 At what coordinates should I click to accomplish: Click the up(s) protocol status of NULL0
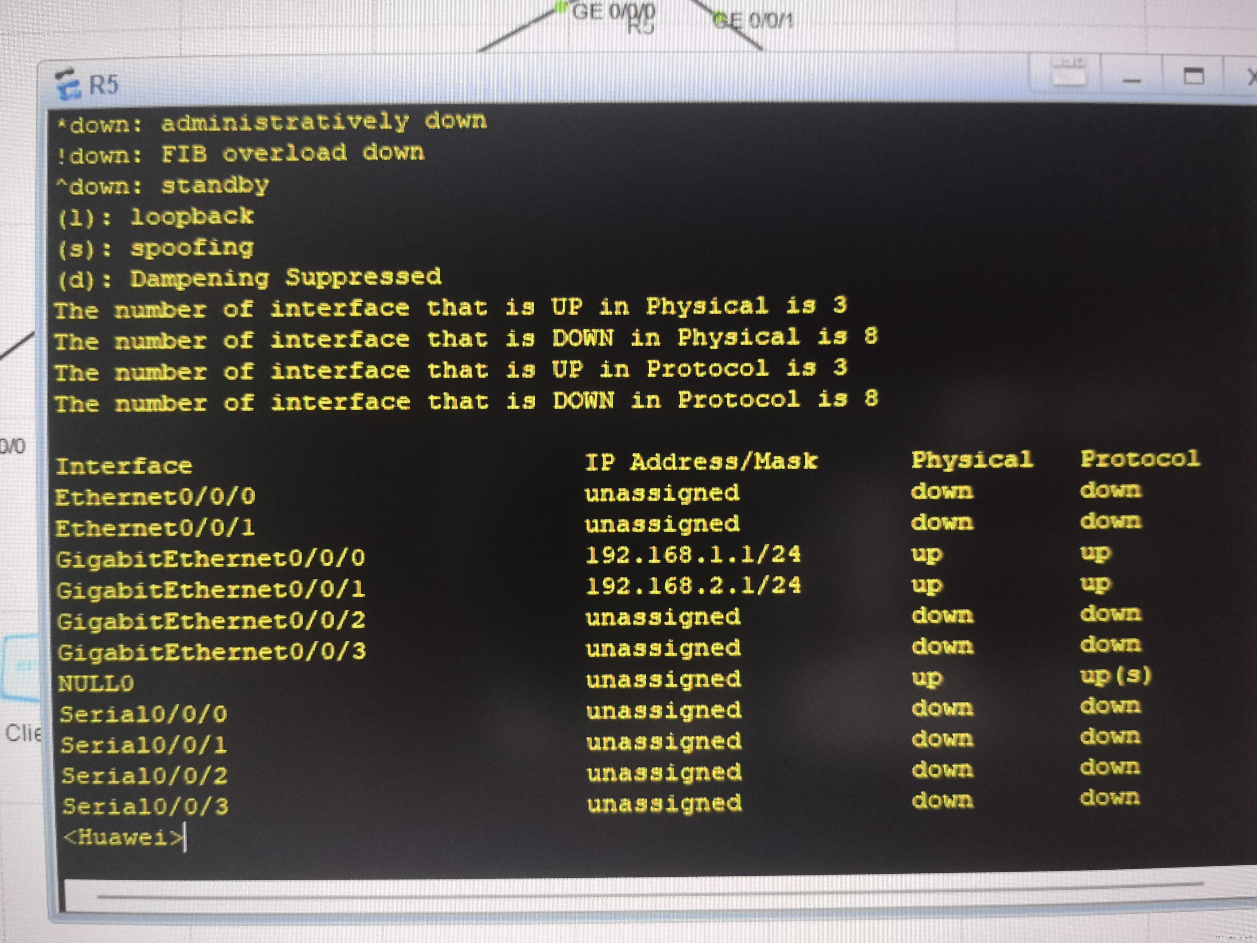coord(1116,676)
